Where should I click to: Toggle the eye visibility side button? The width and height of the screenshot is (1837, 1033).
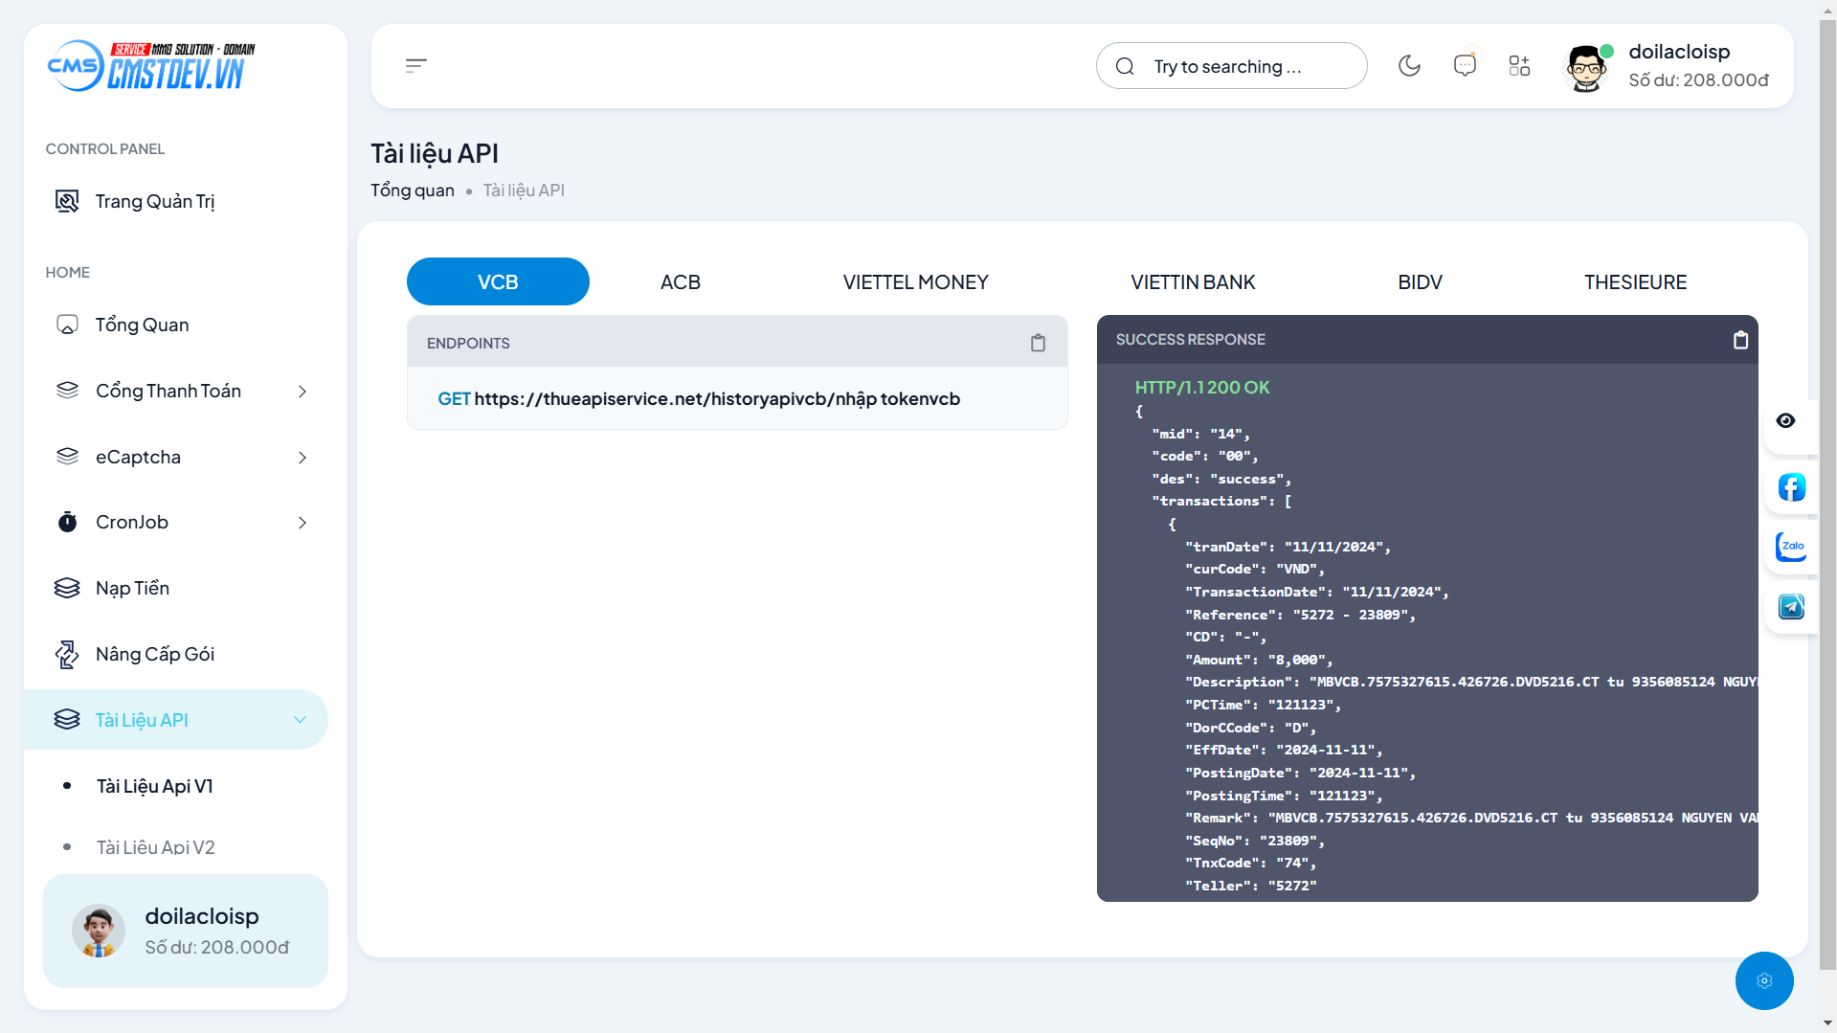pyautogui.click(x=1785, y=421)
